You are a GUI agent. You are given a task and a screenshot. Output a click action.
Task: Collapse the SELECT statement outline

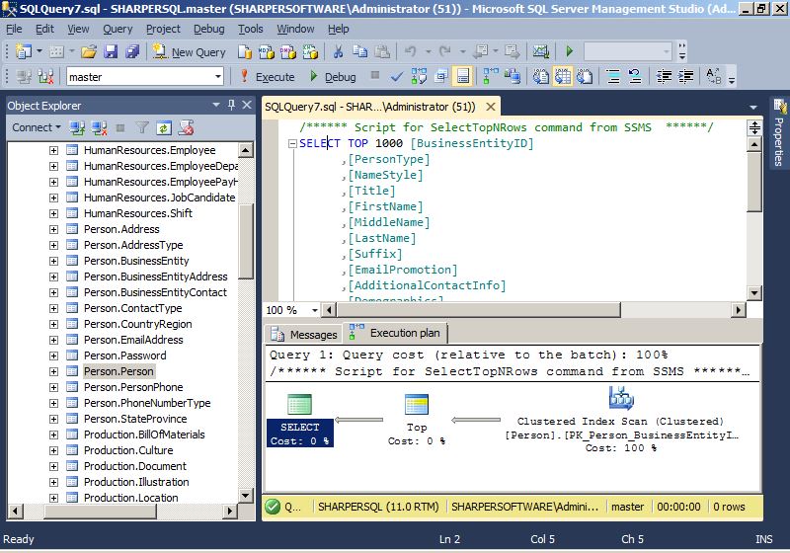(292, 143)
